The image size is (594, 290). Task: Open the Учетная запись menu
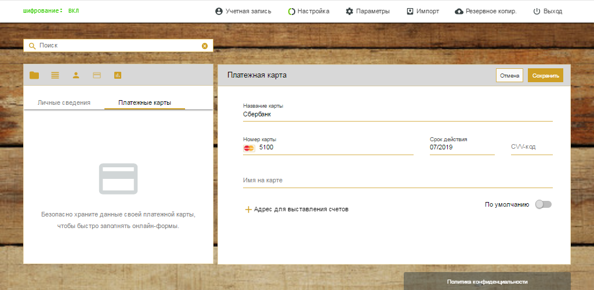242,11
